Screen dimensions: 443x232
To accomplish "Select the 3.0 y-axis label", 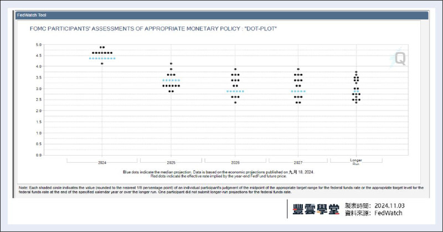I will click(x=39, y=89).
